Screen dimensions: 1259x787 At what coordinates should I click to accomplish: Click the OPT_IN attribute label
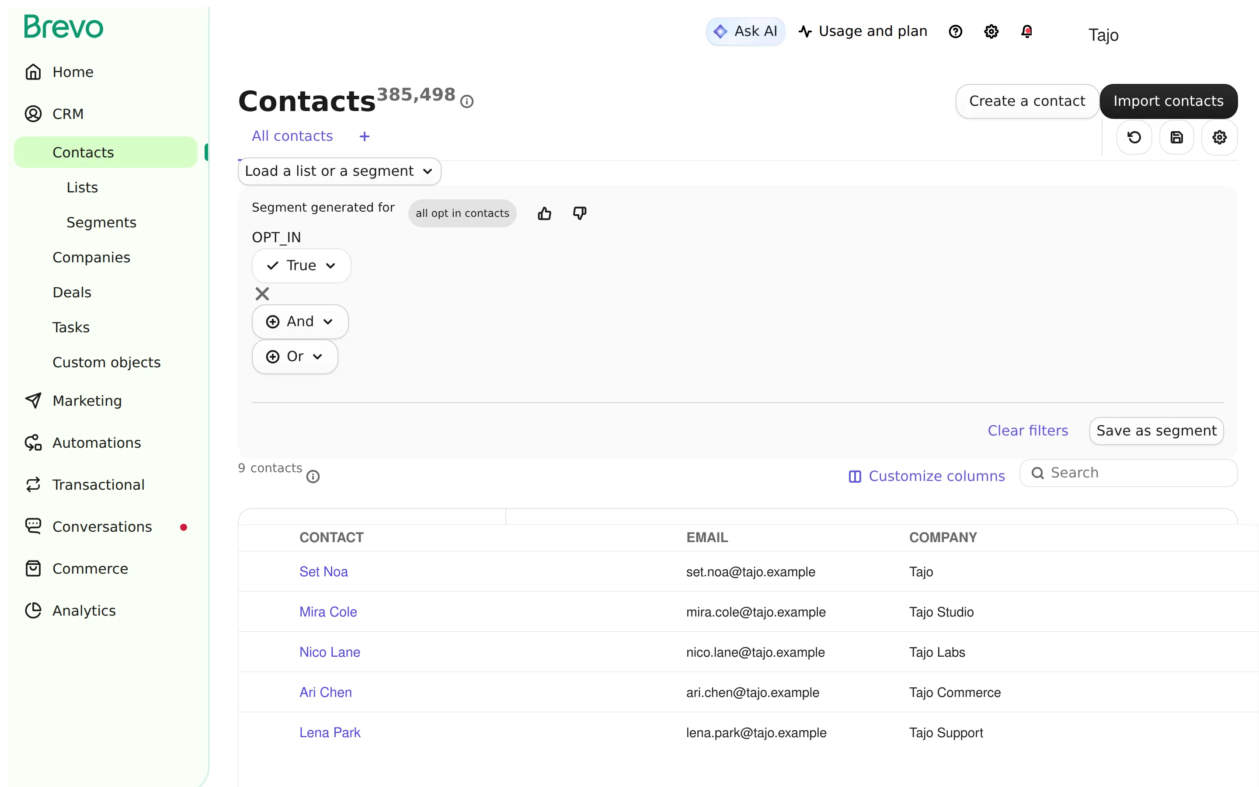[276, 237]
